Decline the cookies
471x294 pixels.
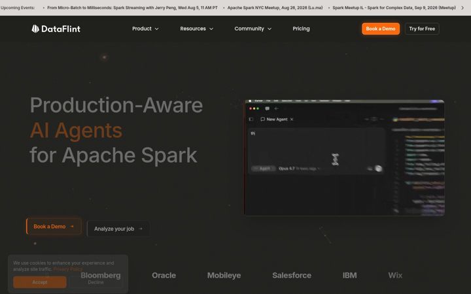[96, 282]
